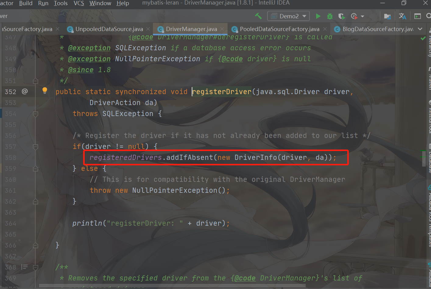The image size is (431, 289).
Task: Collapse the if-block fold at line 357
Action: [35, 146]
